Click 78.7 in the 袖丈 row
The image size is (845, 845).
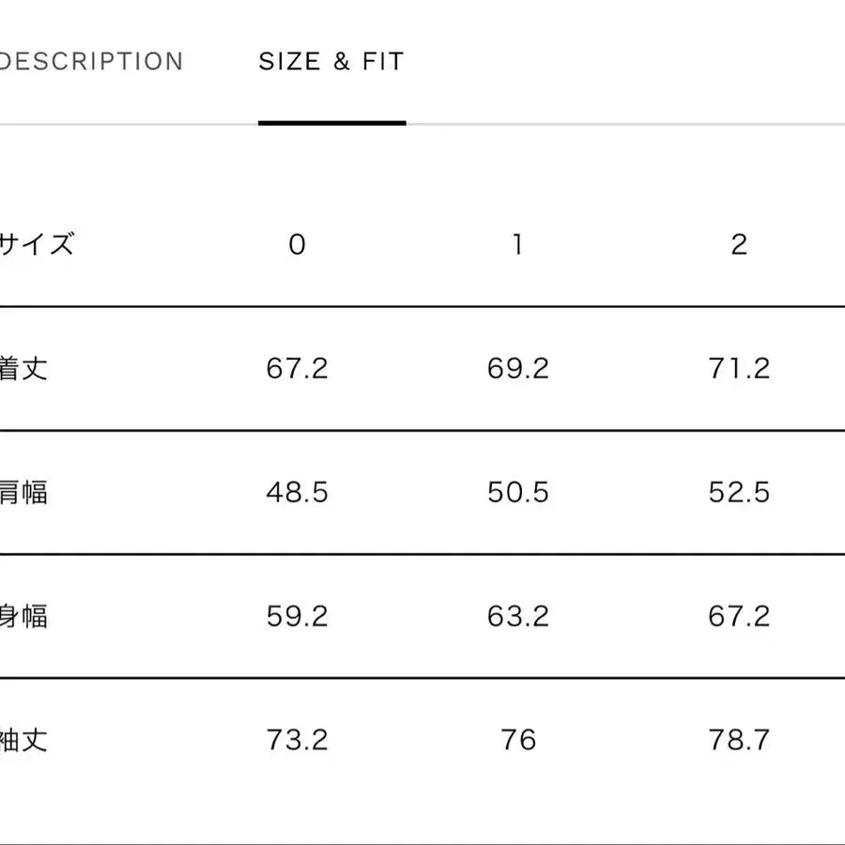point(740,741)
